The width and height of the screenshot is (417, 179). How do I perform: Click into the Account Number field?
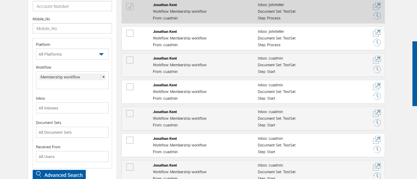tap(72, 6)
